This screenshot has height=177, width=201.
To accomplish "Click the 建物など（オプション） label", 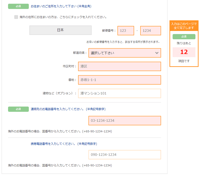I will click(x=60, y=93).
